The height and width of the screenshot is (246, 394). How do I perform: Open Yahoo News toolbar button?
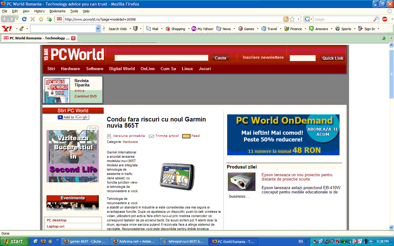pos(224,29)
